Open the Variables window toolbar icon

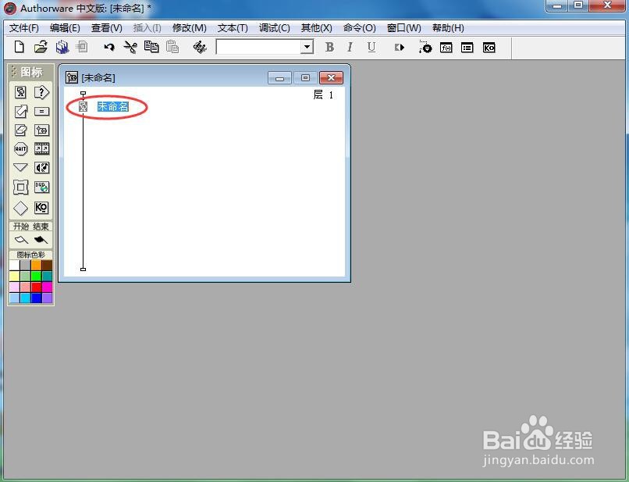(467, 48)
